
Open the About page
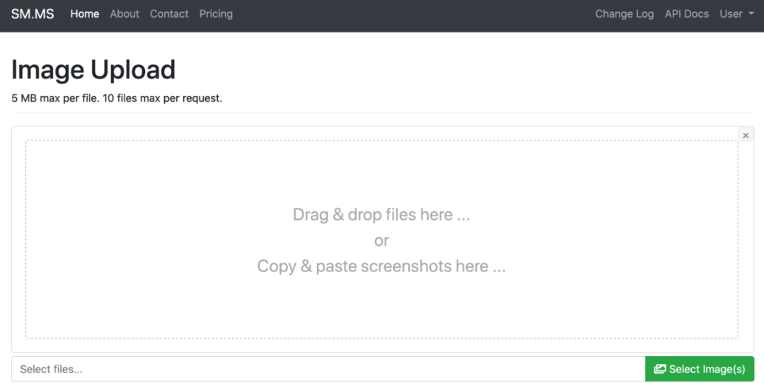pyautogui.click(x=125, y=14)
